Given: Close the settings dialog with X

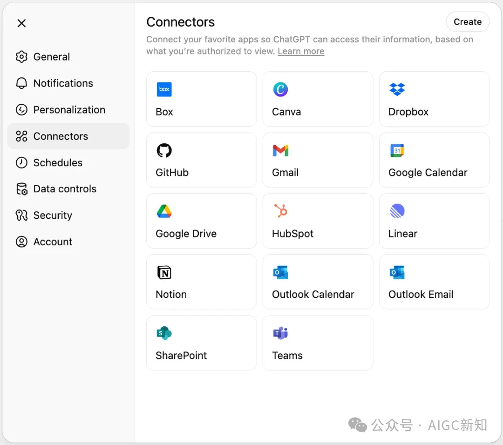Looking at the screenshot, I should 21,23.
